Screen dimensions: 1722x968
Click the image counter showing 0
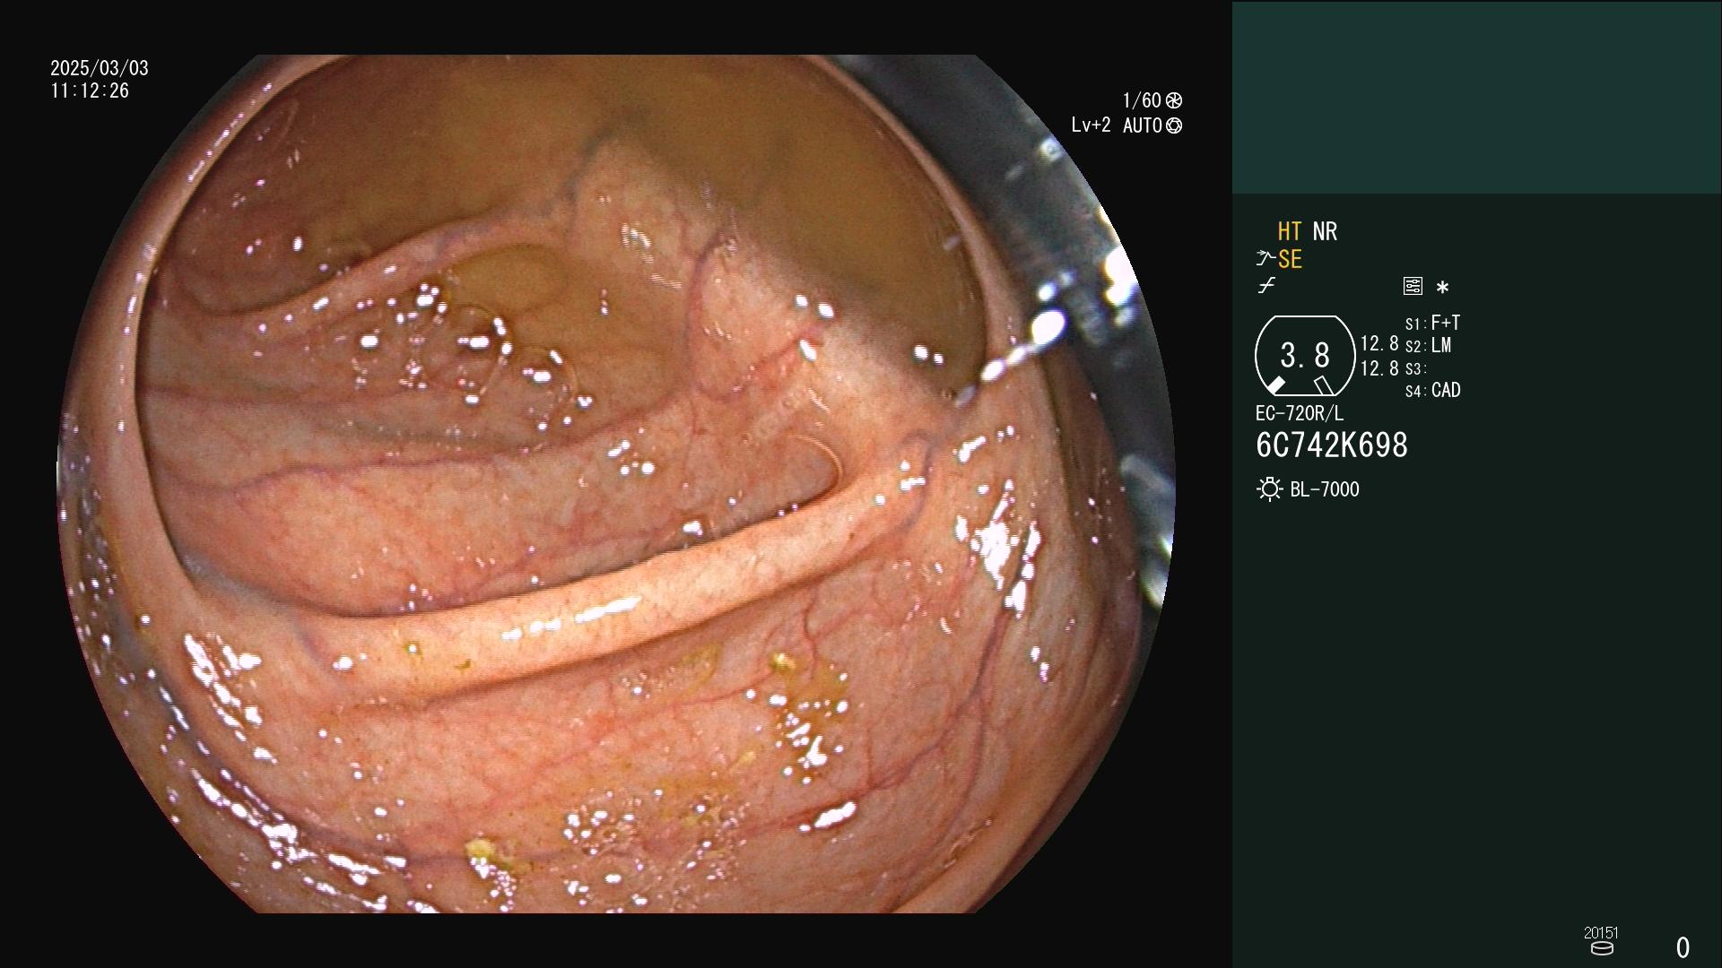(x=1683, y=947)
